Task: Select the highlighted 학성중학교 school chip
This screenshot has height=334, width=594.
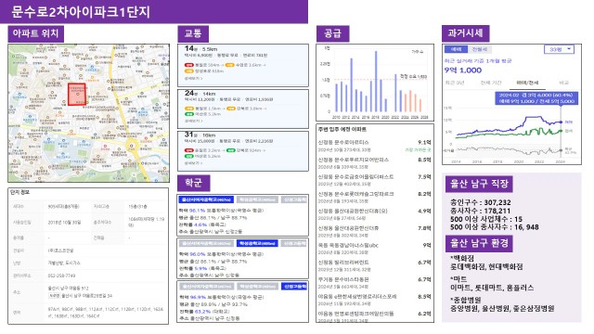Action: coord(257,243)
